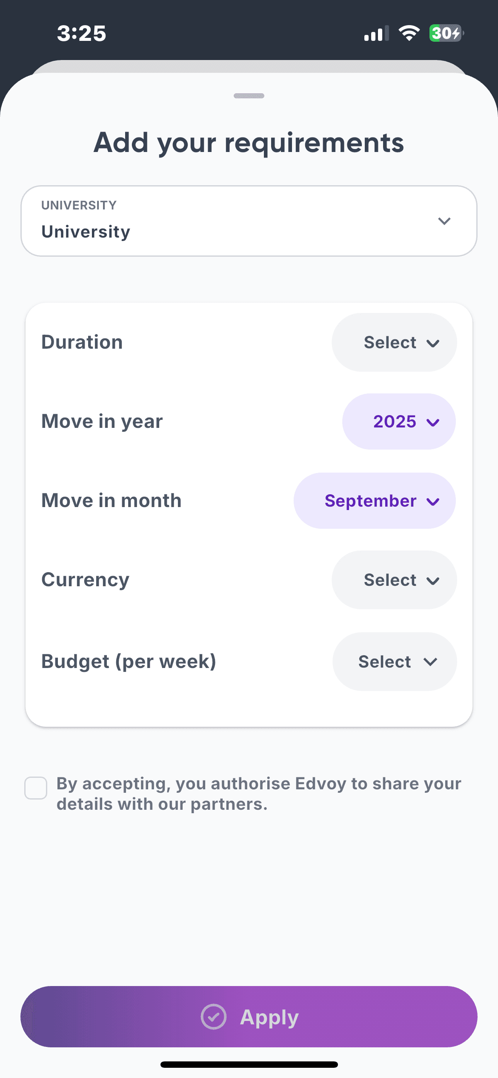Open the Budget (per week) Select dropdown
498x1078 pixels.
click(394, 662)
